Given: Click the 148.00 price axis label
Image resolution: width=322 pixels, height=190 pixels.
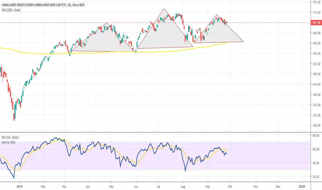Looking at the screenshot, I should [x=316, y=74].
